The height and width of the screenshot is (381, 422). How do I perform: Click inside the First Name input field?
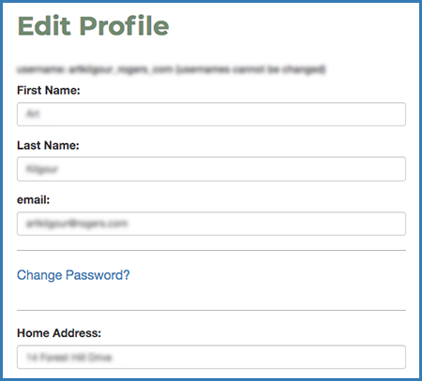pos(211,114)
